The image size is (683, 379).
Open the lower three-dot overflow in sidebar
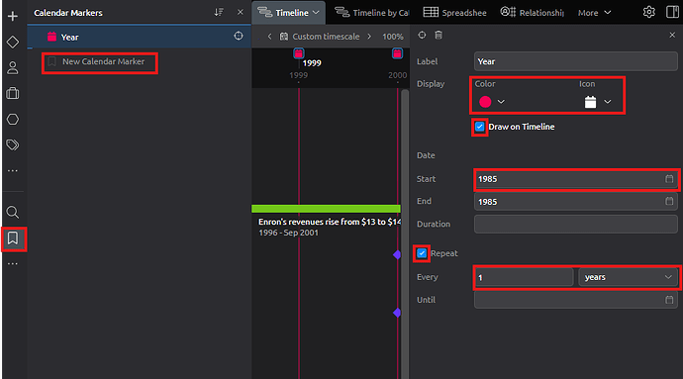13,263
